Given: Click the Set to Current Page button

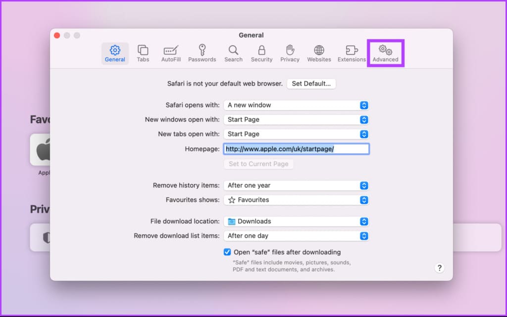Looking at the screenshot, I should pyautogui.click(x=258, y=164).
